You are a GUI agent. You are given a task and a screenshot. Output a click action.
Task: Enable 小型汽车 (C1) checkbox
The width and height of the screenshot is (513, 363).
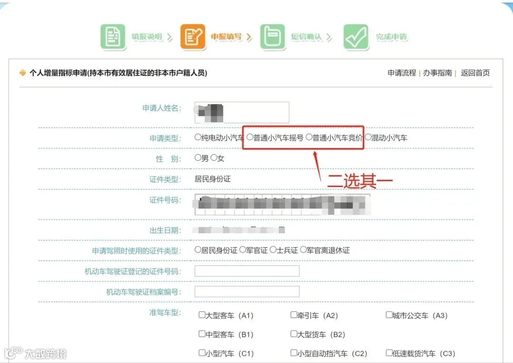(202, 353)
